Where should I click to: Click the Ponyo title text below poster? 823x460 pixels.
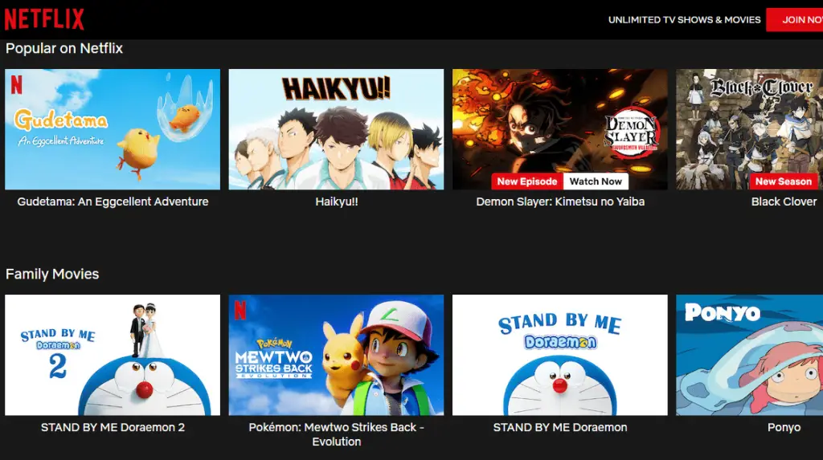tap(784, 427)
